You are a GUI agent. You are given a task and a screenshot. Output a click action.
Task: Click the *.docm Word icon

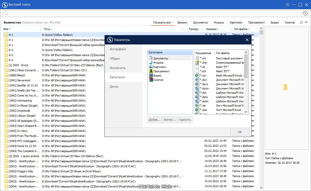point(197,88)
